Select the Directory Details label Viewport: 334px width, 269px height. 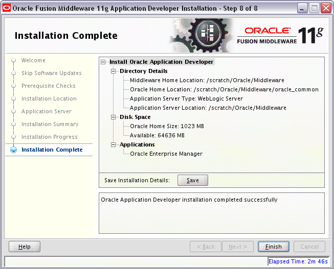144,71
